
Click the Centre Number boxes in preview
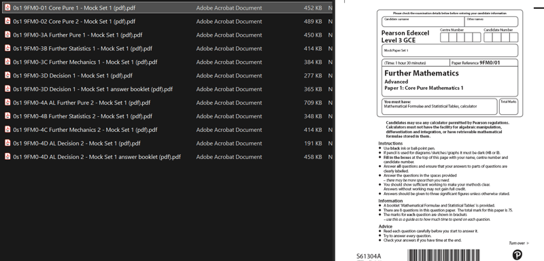pos(460,37)
